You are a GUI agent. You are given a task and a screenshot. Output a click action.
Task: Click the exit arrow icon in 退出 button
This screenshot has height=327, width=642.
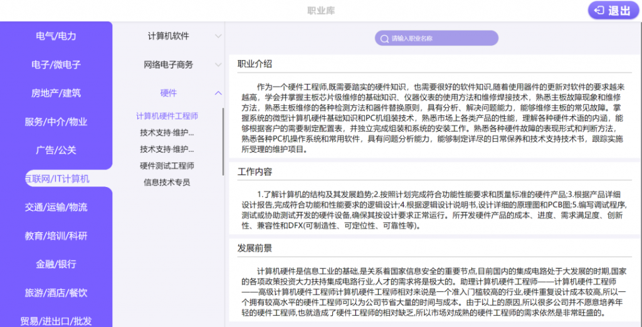[600, 11]
